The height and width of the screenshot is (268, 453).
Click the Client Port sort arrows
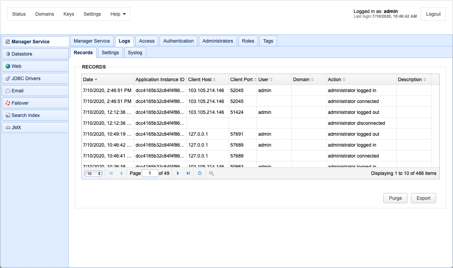pyautogui.click(x=255, y=79)
